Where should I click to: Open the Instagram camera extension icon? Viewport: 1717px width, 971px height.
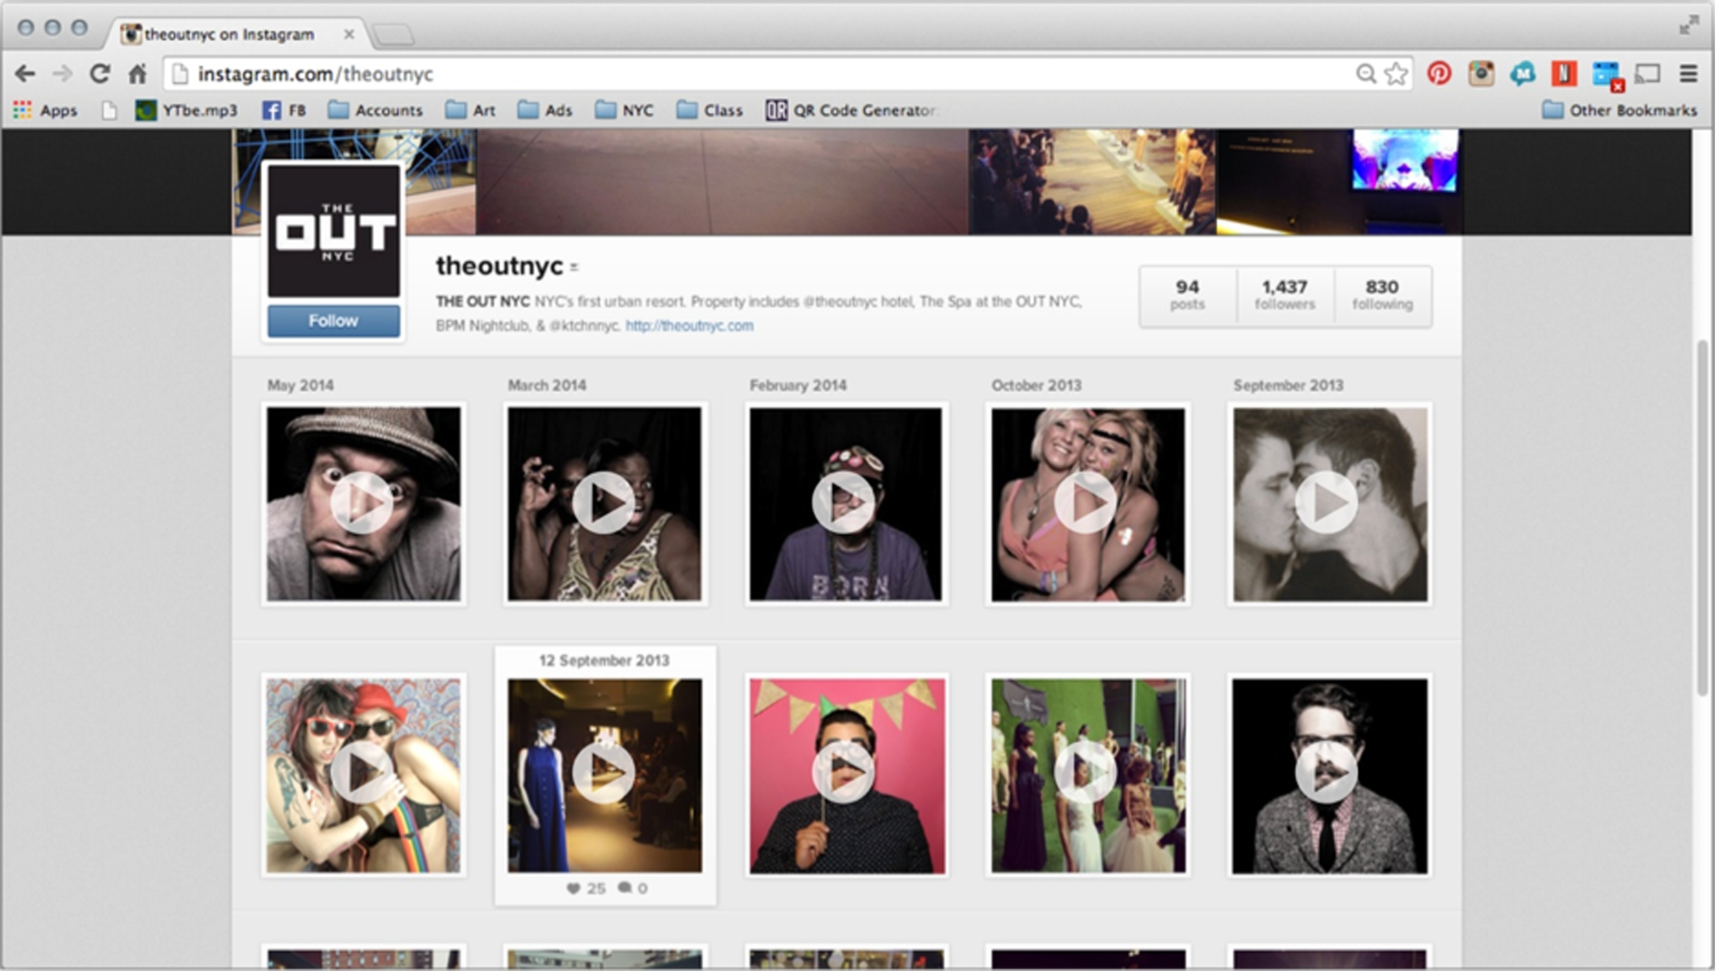(x=1481, y=73)
